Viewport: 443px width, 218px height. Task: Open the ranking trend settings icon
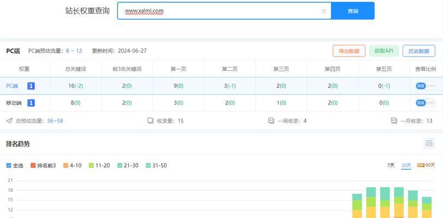[x=429, y=143]
